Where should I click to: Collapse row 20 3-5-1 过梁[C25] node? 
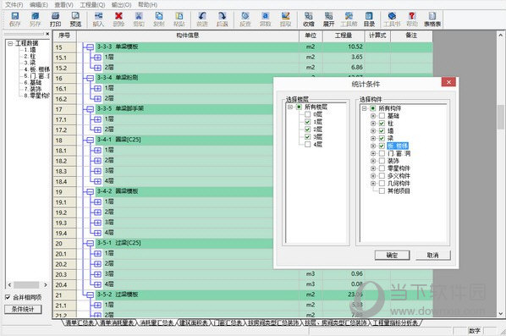90,244
